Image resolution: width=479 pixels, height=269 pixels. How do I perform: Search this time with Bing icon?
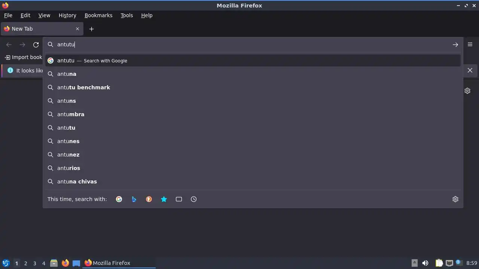coord(134,199)
